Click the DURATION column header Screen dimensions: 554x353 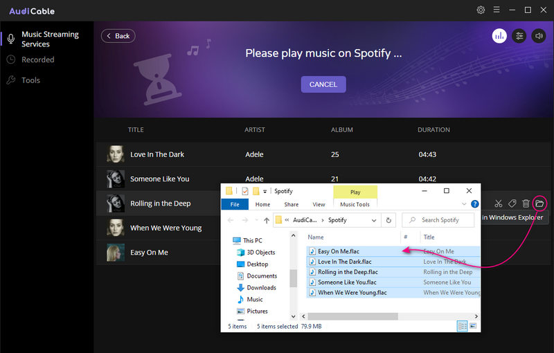(434, 130)
